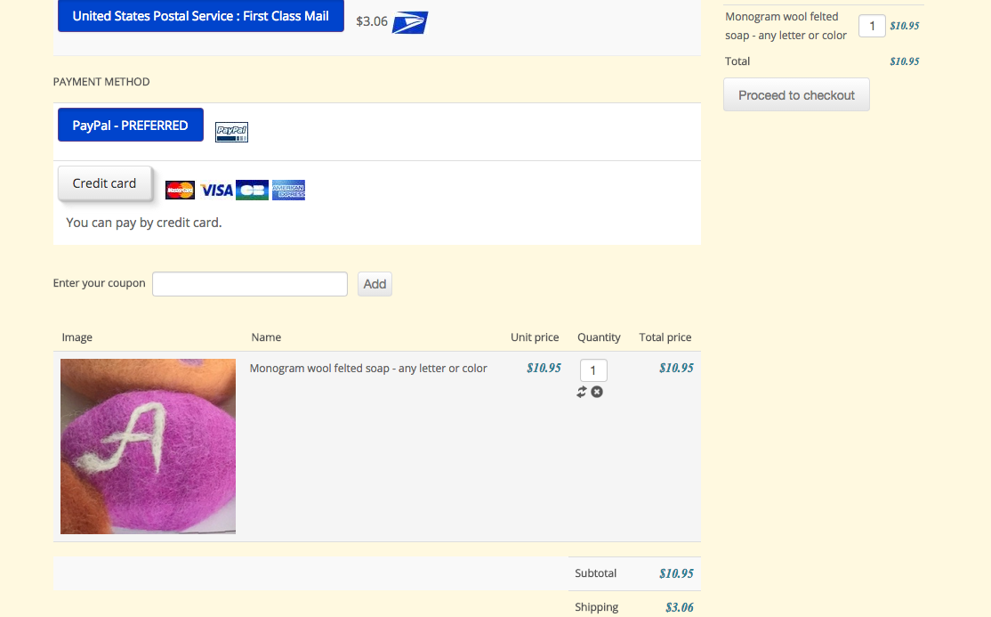Focus the coupon code input field
991x617 pixels.
pos(249,284)
